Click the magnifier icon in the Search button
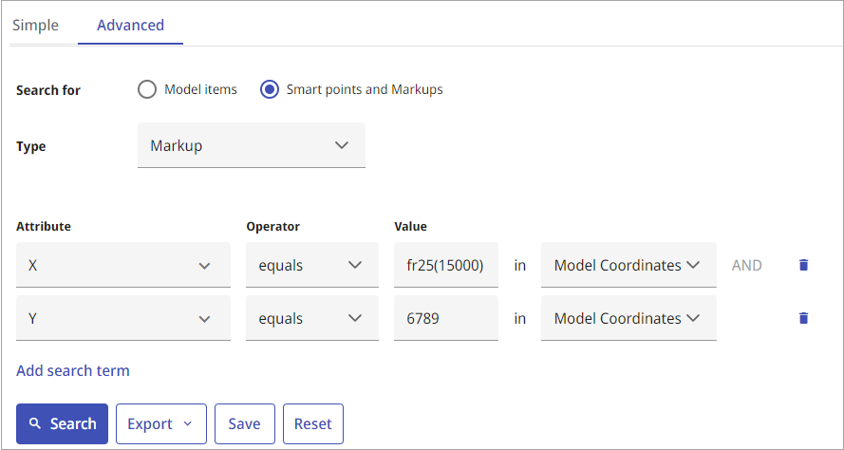844x450 pixels. coord(35,423)
